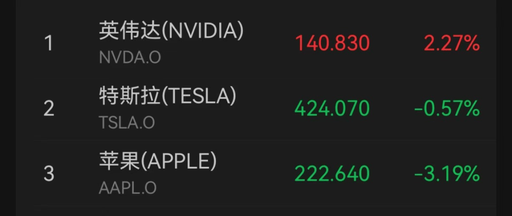The image size is (512, 216).
Task: Select the NVDA.O ticker symbol
Action: coord(129,57)
